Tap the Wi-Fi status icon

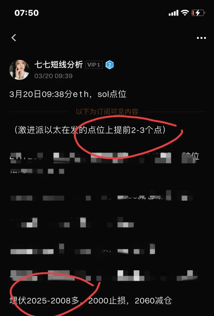point(185,13)
